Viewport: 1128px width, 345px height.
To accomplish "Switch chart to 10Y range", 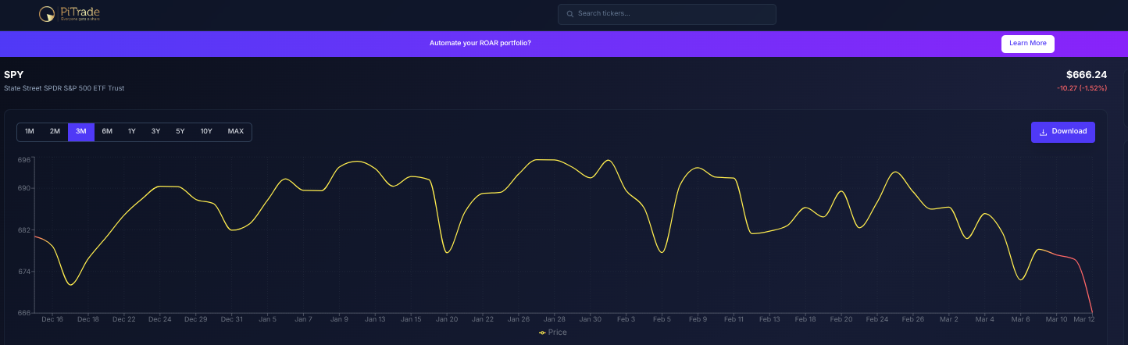I will point(206,132).
